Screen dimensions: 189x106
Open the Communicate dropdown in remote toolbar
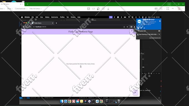21,9
